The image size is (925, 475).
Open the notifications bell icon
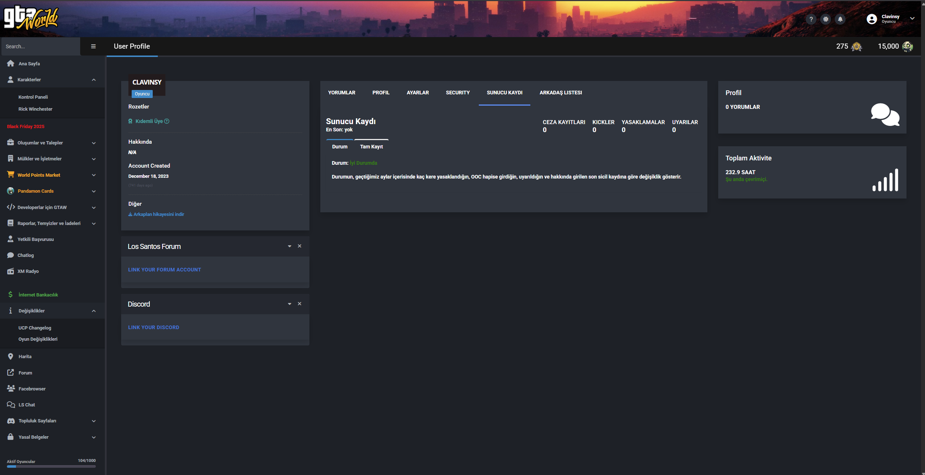pyautogui.click(x=840, y=19)
